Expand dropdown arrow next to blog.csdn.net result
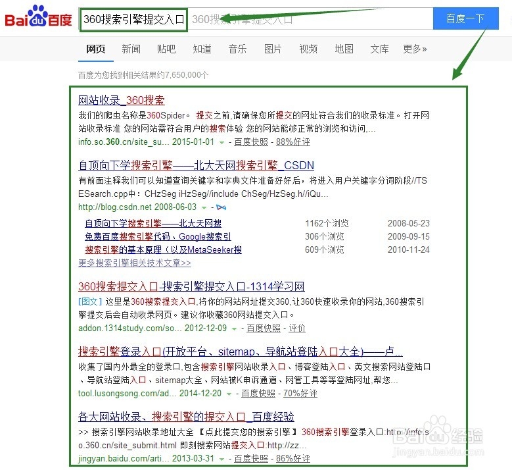The image size is (512, 470). (204, 208)
